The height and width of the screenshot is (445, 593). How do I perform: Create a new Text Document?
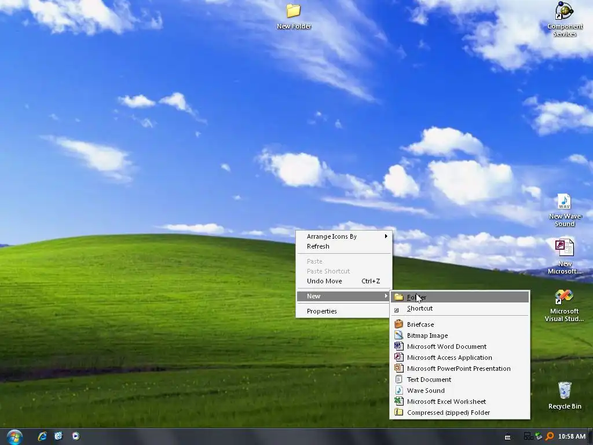click(460, 380)
